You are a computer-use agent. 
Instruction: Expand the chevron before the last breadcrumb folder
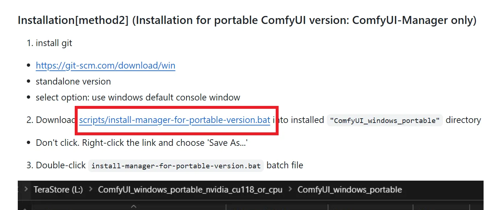pos(289,190)
